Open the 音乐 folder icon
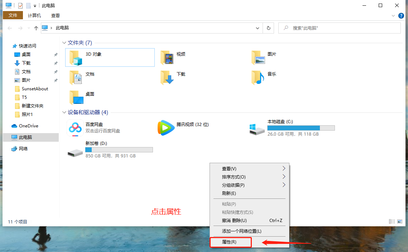 [x=258, y=77]
